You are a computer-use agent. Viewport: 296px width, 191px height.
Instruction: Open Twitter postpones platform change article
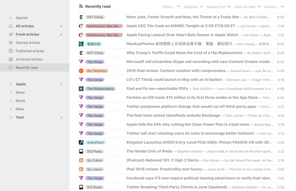click(x=191, y=106)
